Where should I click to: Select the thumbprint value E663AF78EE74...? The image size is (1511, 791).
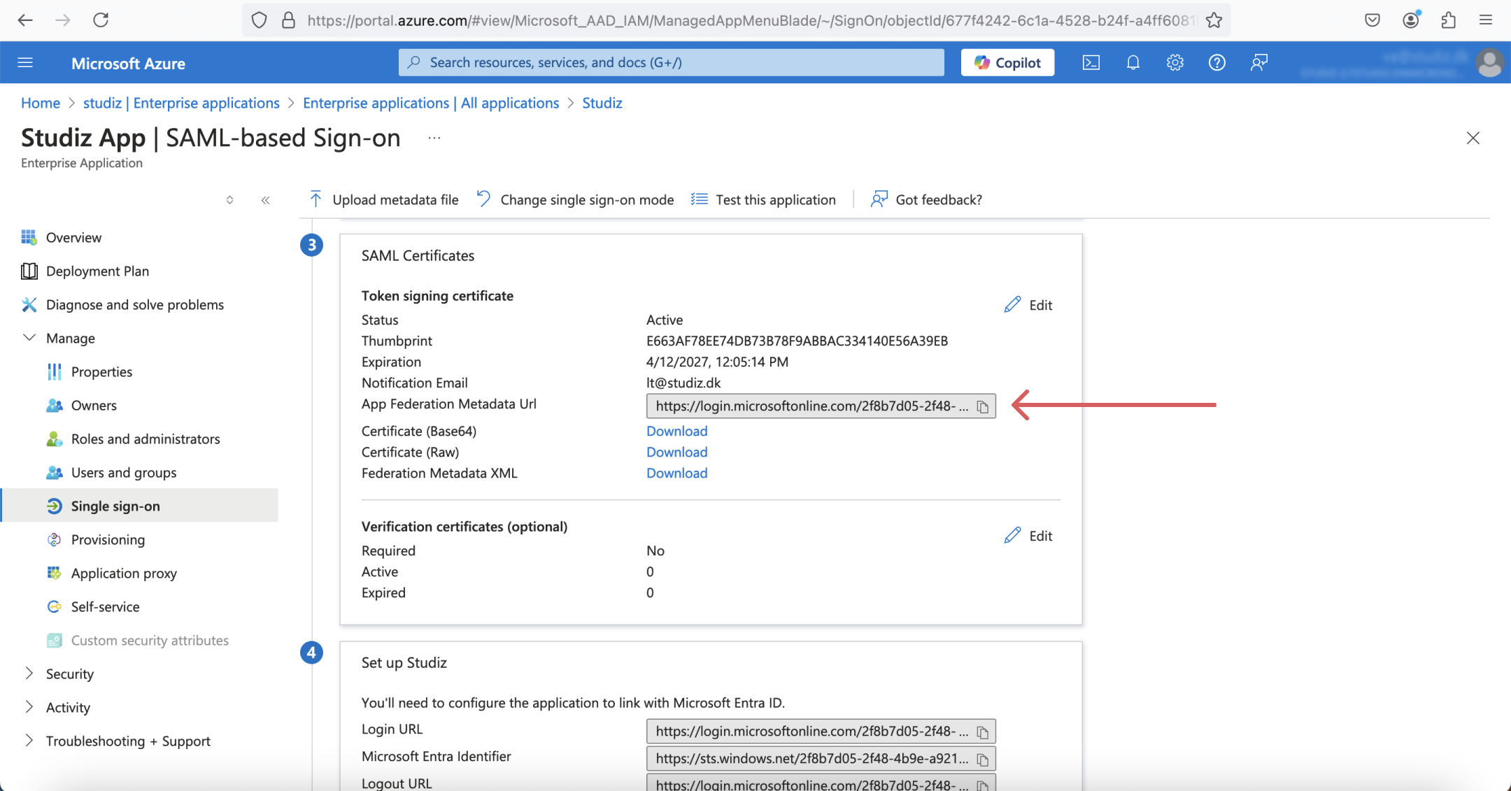[797, 341]
